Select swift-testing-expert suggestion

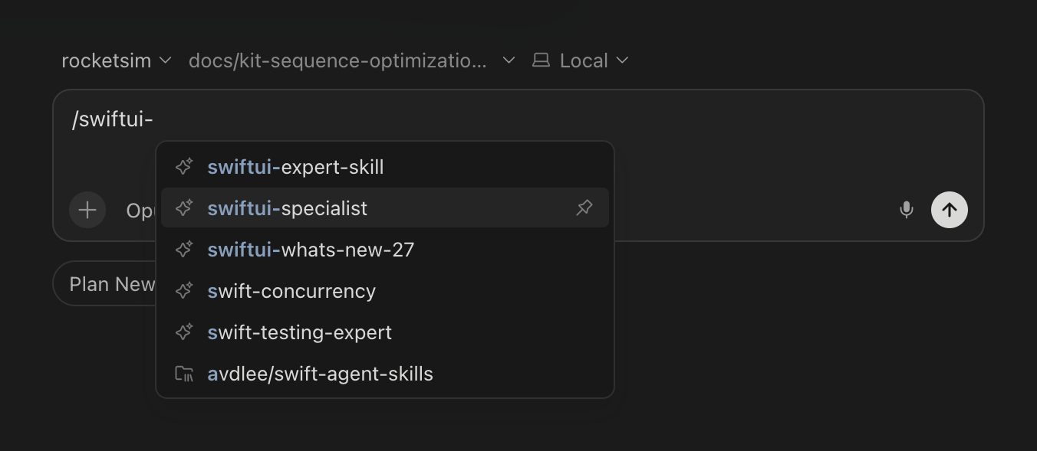[385, 332]
